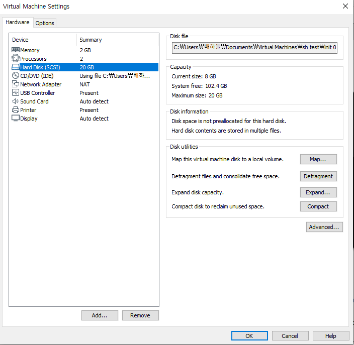The width and height of the screenshot is (354, 345).
Task: Click the Display monitor icon
Action: [16, 119]
